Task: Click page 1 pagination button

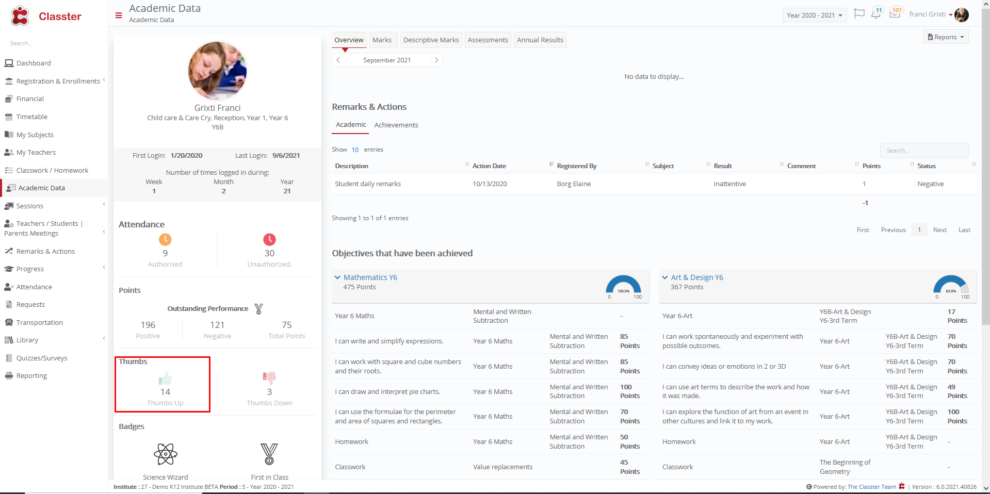Action: pos(919,230)
